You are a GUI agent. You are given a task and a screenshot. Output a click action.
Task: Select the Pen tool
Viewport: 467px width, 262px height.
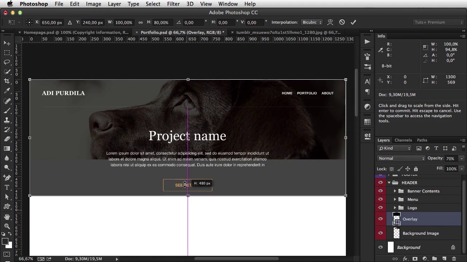tap(7, 178)
